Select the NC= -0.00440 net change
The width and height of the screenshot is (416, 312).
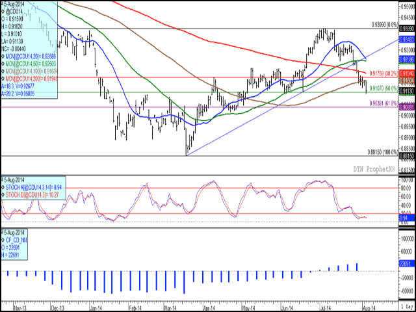[x=14, y=49]
